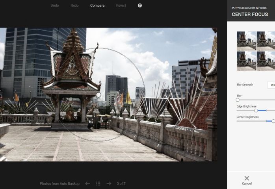Click Revert in the top toolbar
Viewport: 275px width, 189px height.
[x=121, y=6]
